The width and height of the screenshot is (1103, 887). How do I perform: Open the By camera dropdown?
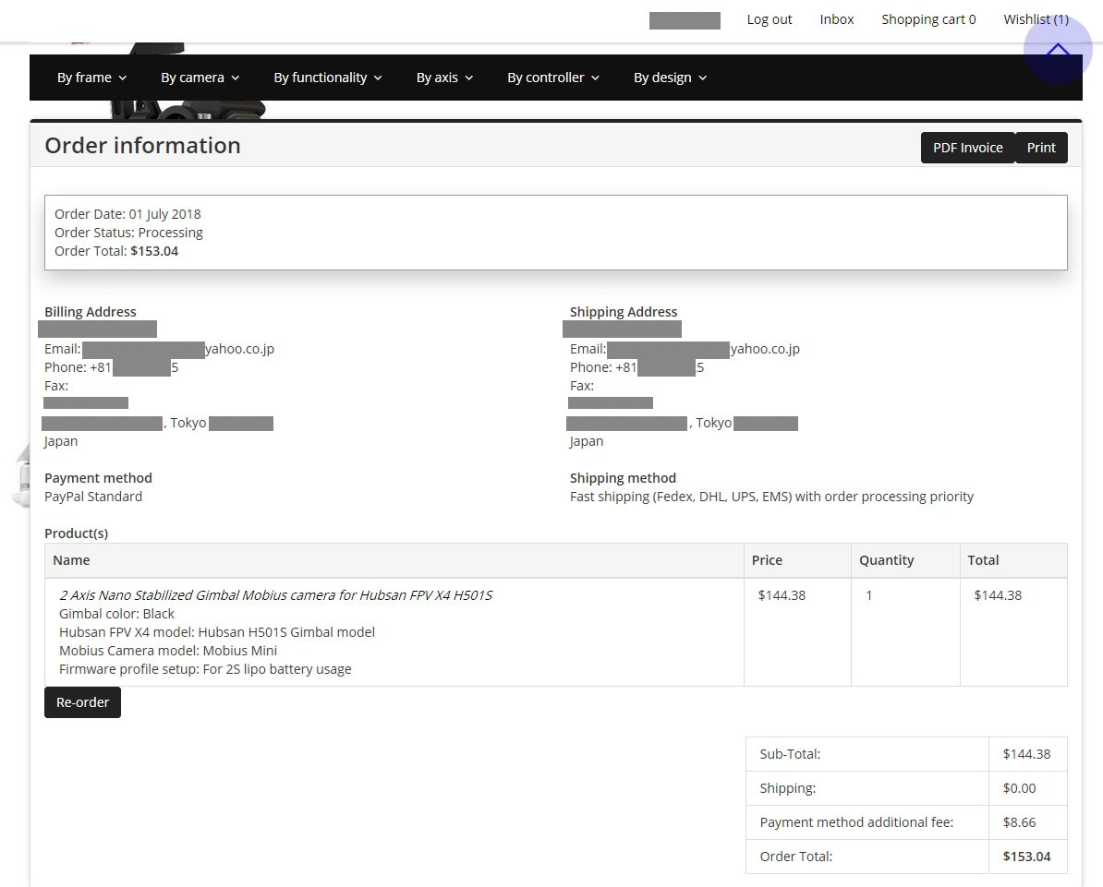click(x=200, y=78)
